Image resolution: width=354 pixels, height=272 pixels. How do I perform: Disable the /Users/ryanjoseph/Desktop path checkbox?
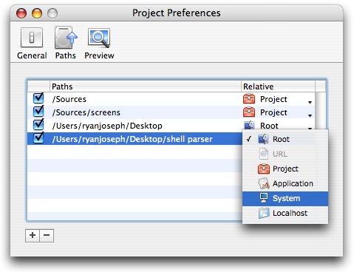(38, 125)
